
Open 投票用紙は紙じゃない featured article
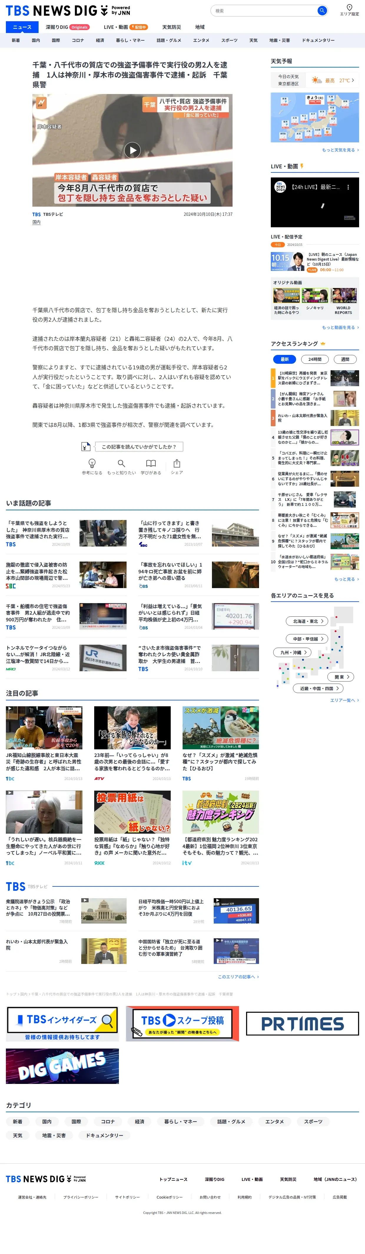[132, 827]
